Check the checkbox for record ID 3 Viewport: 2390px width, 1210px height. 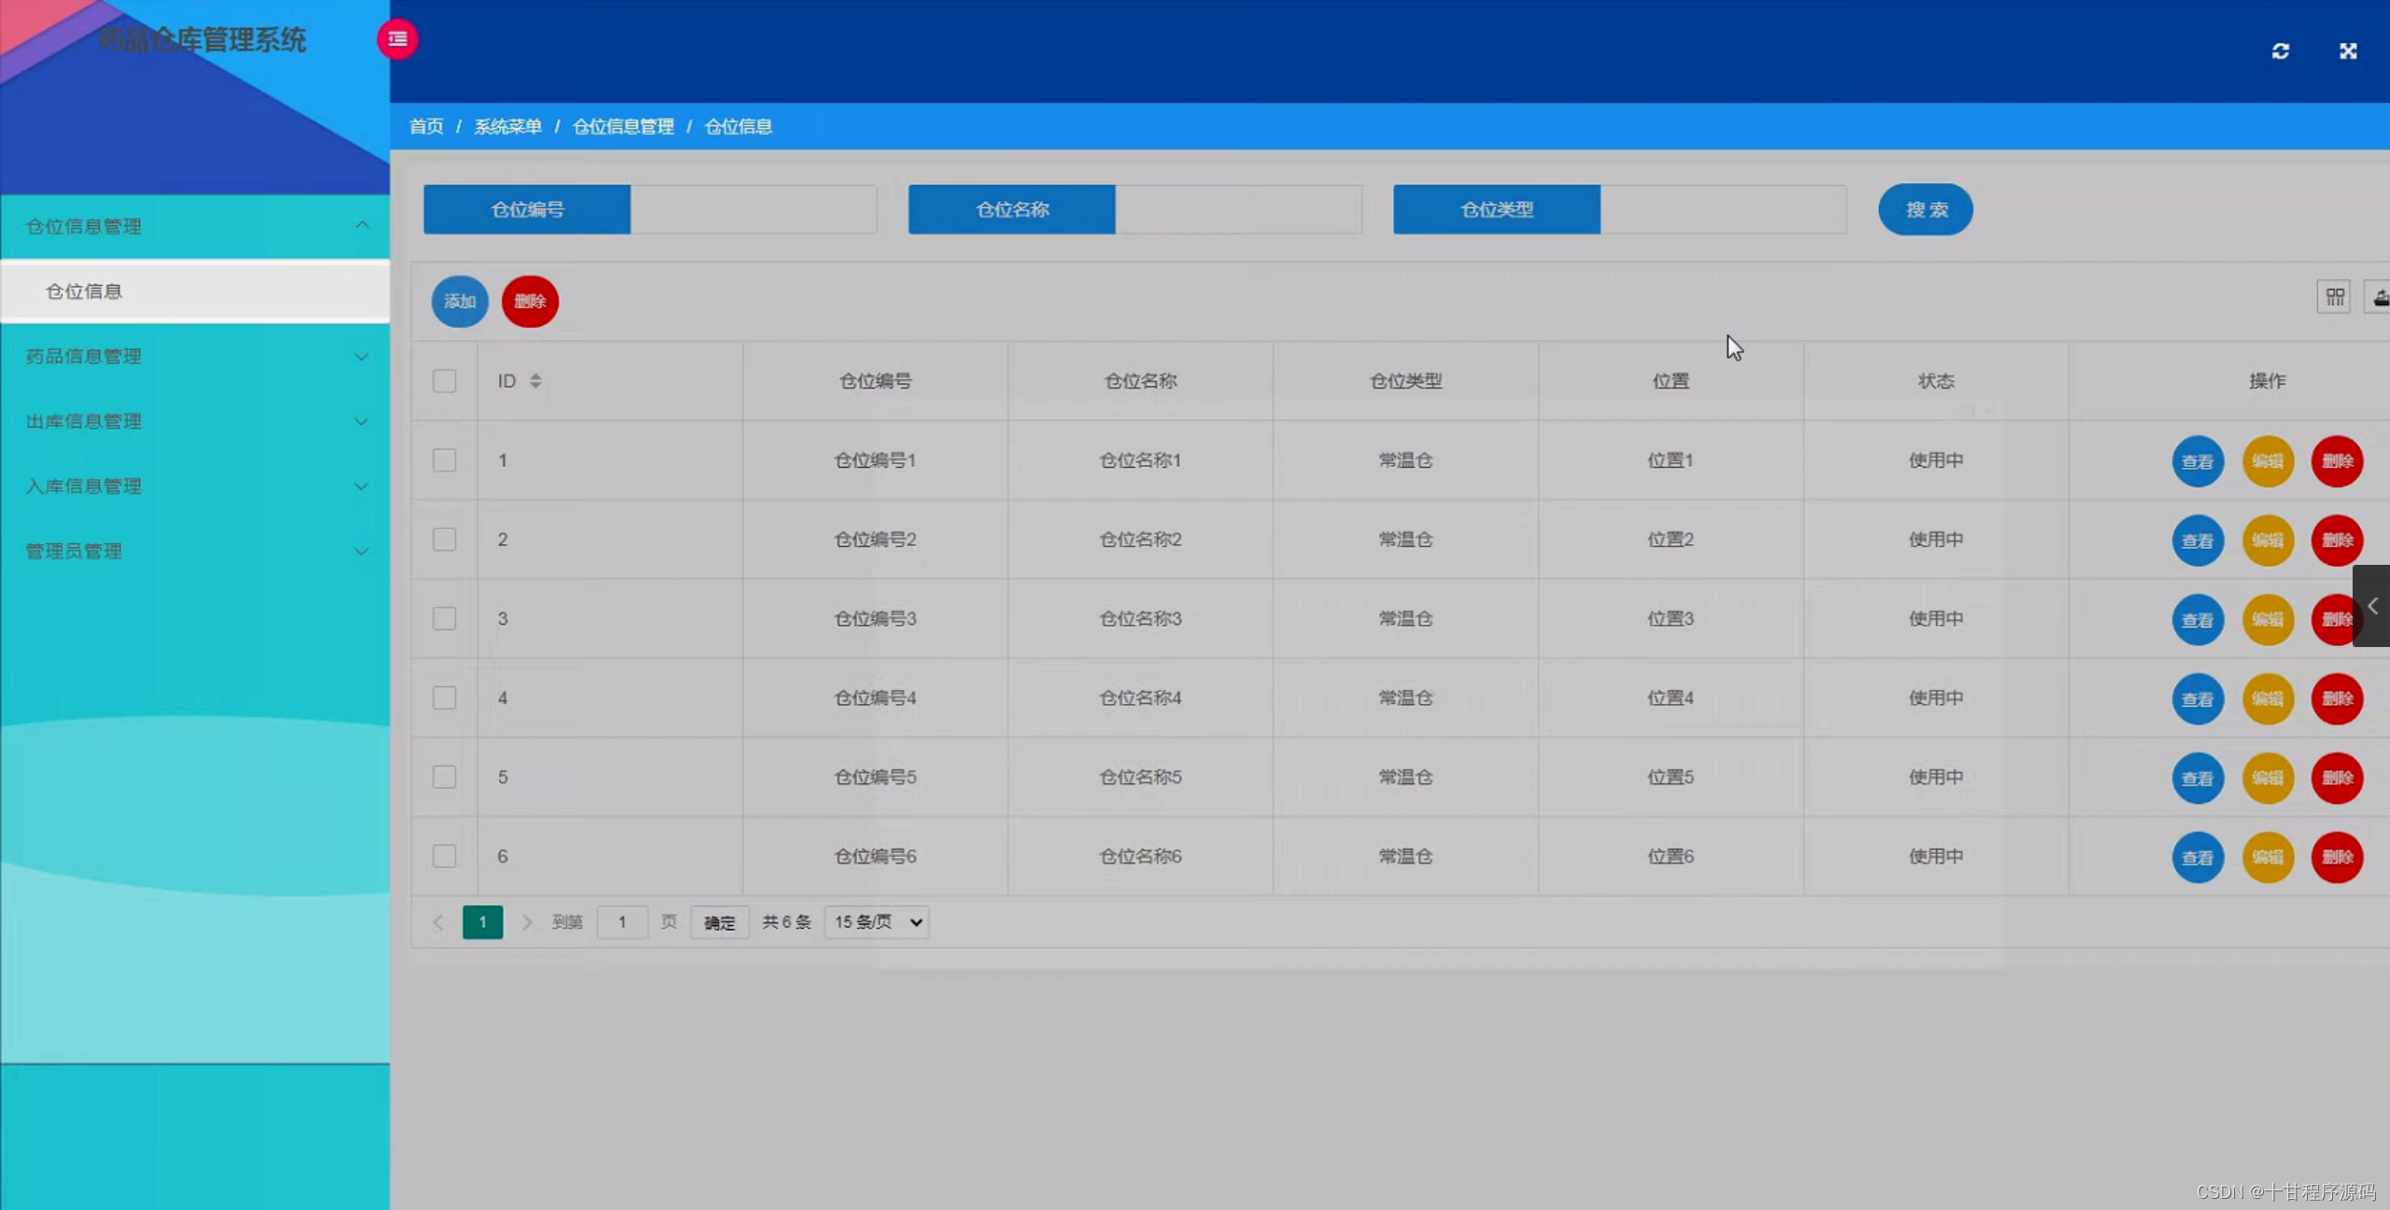click(444, 618)
